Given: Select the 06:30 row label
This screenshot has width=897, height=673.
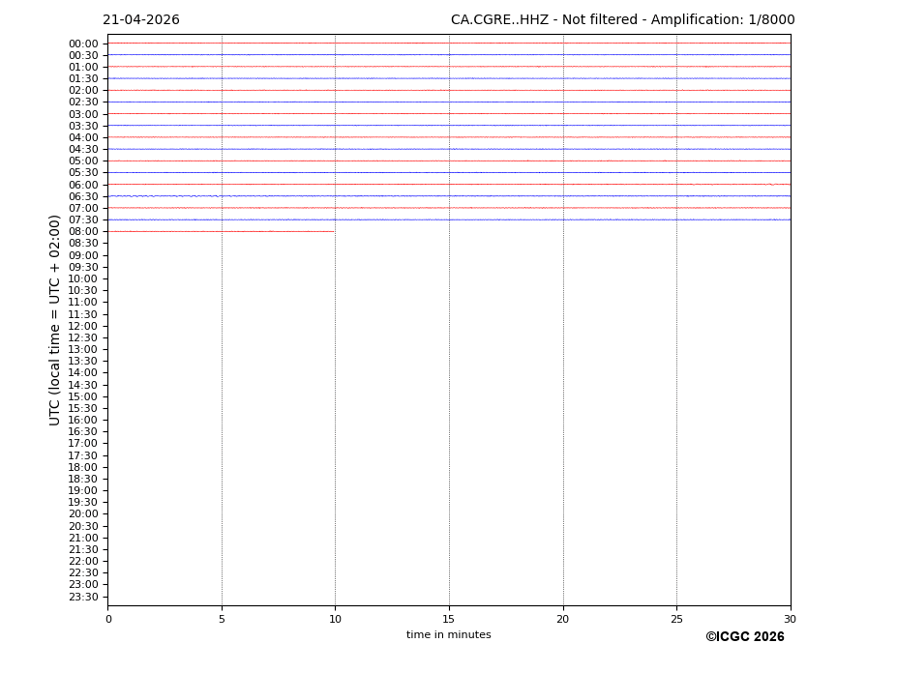Looking at the screenshot, I should tap(83, 196).
